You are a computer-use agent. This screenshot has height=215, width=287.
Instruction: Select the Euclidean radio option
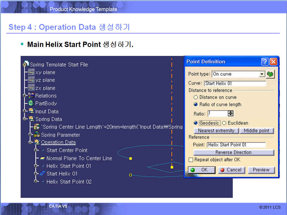tap(224, 123)
